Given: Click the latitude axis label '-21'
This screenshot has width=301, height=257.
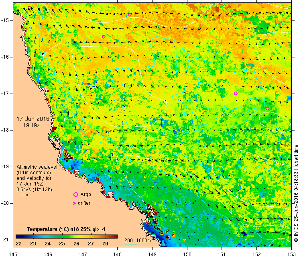Looking at the screenshot, I should [4, 240].
